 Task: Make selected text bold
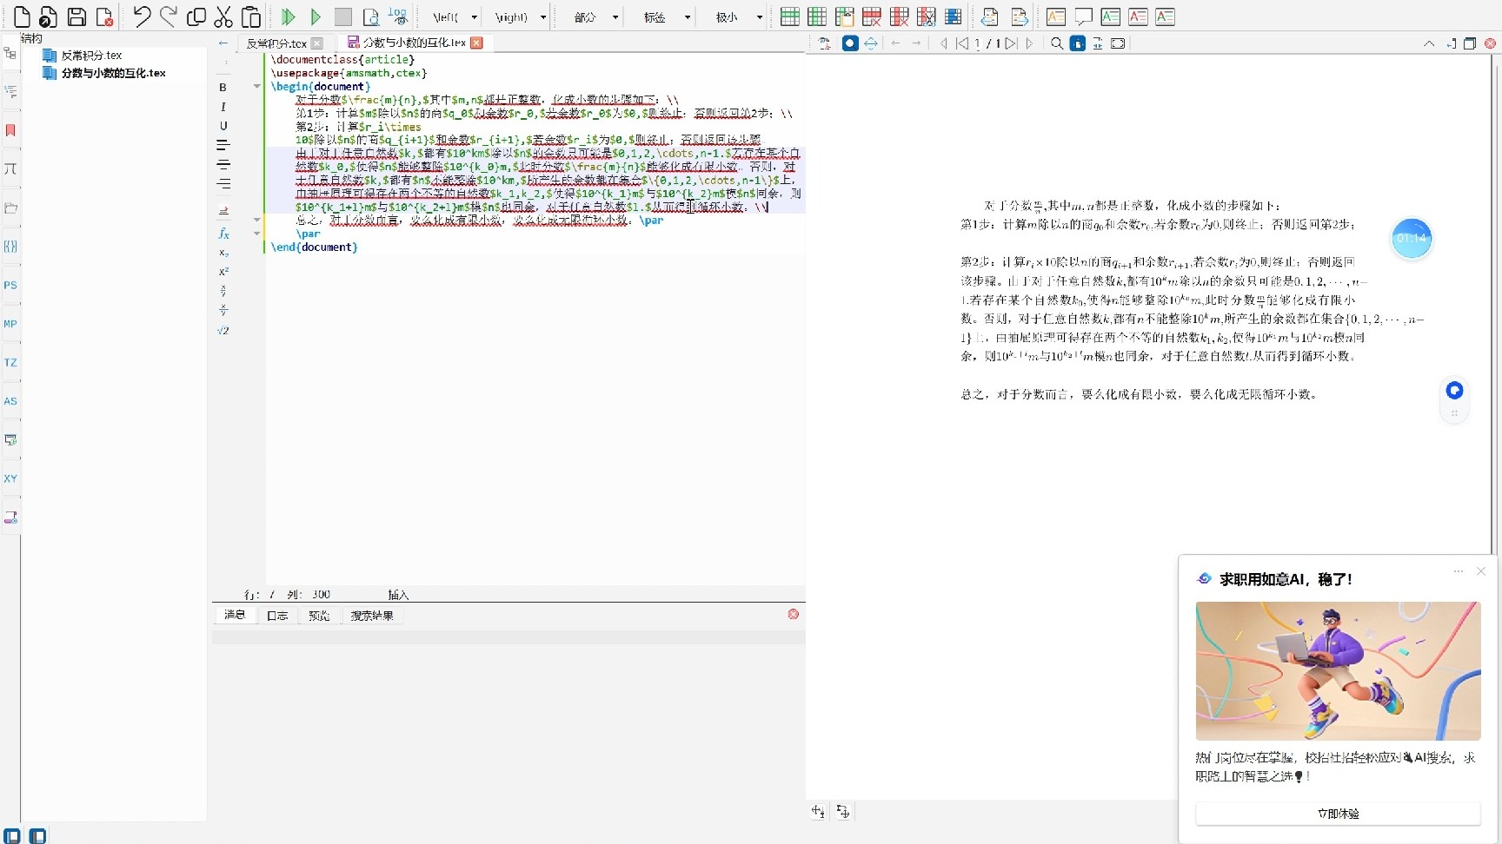[223, 87]
